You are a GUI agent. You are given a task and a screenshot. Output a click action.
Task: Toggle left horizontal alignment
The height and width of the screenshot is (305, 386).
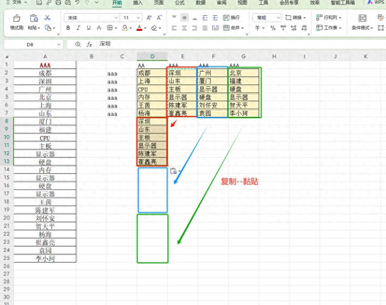point(174,28)
